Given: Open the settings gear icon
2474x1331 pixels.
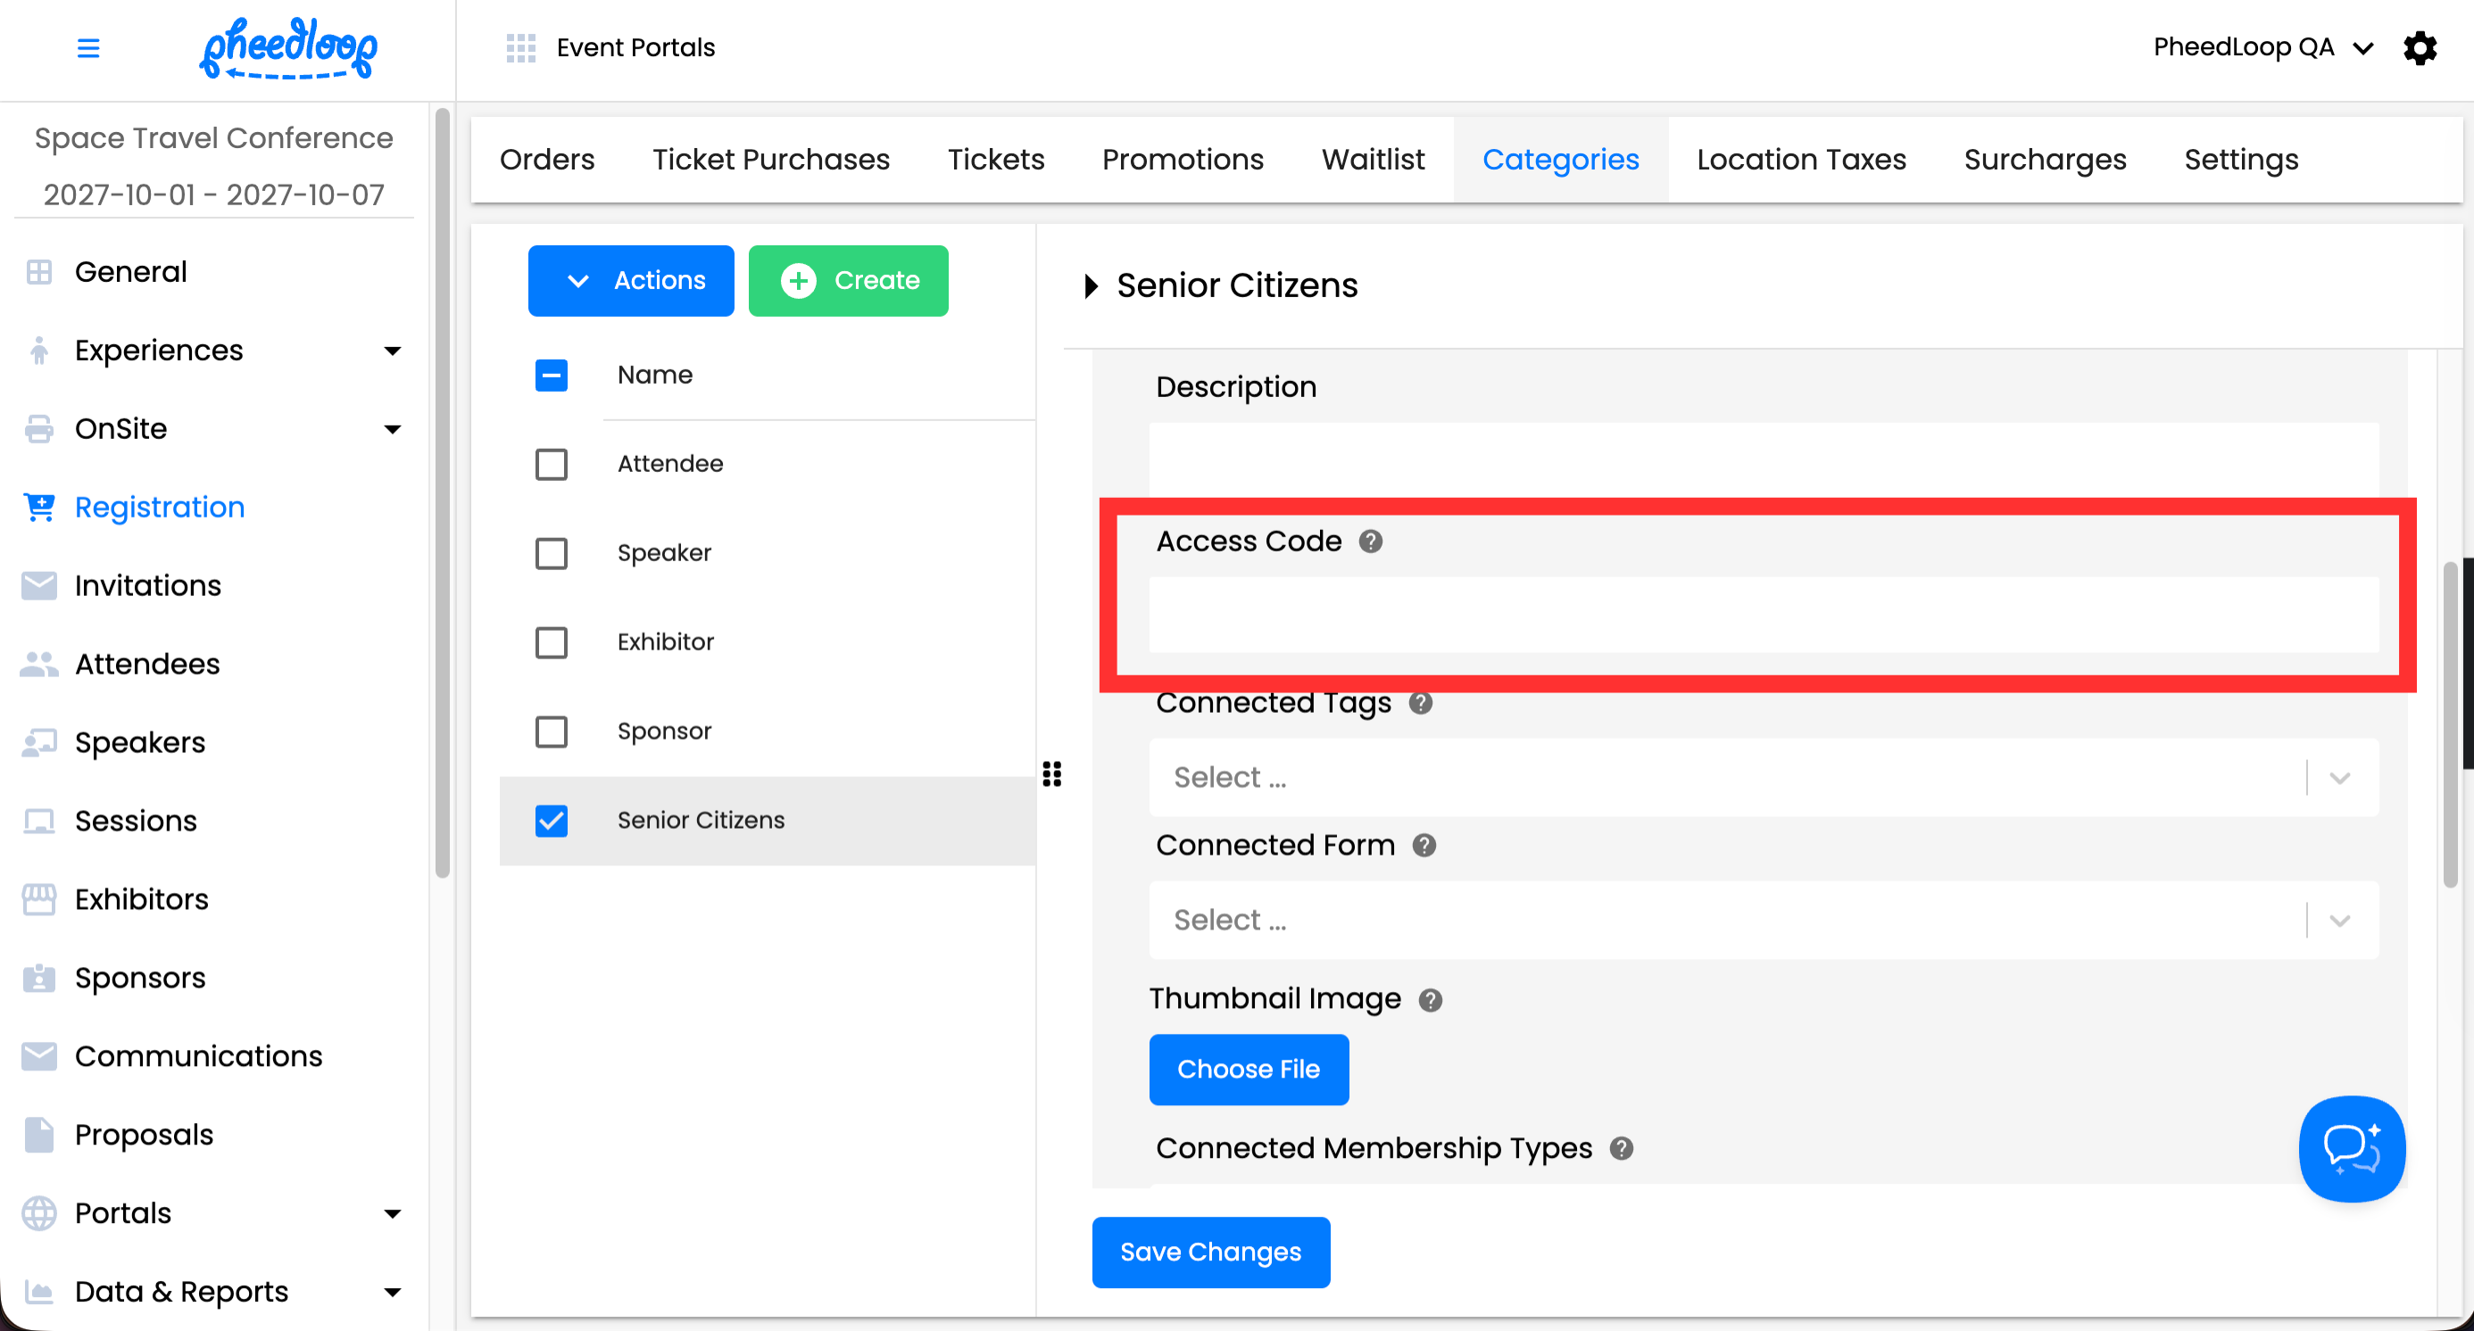Looking at the screenshot, I should coord(2420,48).
